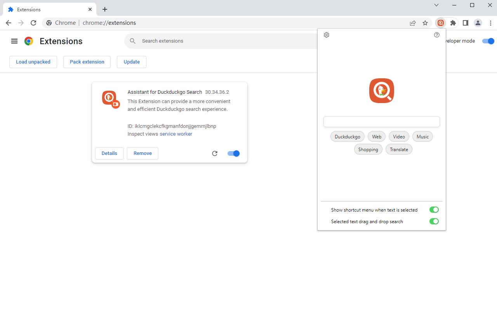Select the Extensions browser tab
This screenshot has height=310, width=497.
(x=49, y=9)
